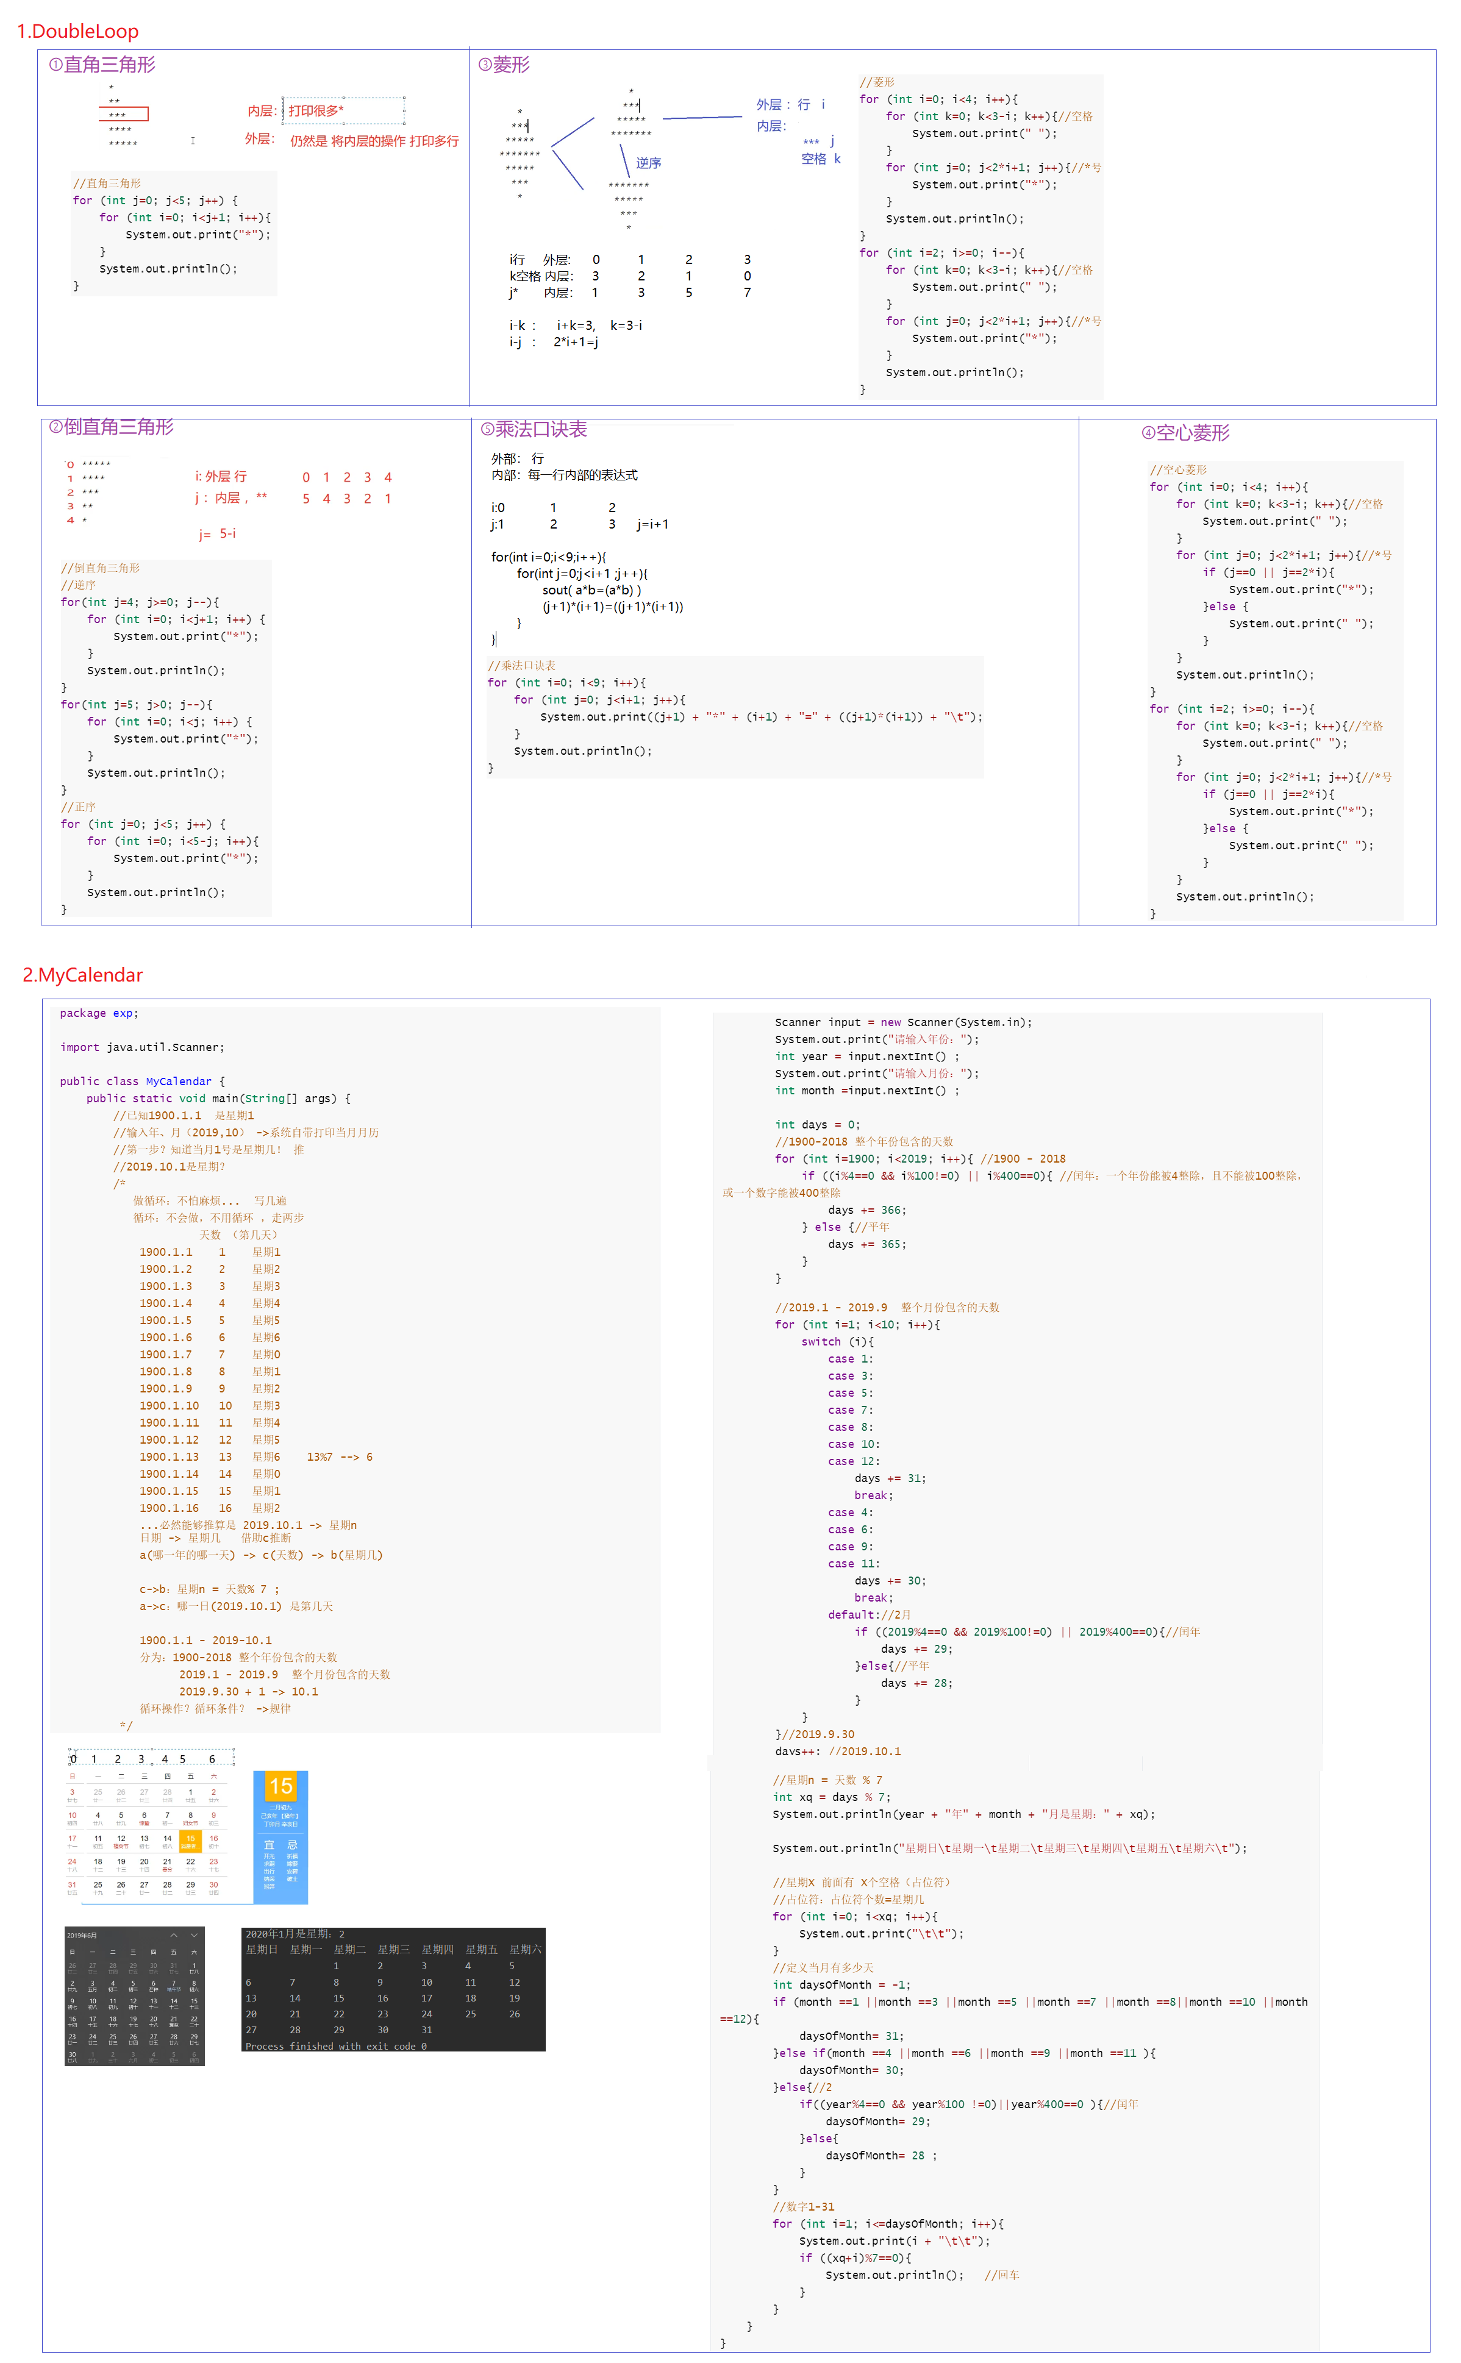Click the ④空心菱形 title
Screen dimensions: 1461x2363
pos(1185,433)
